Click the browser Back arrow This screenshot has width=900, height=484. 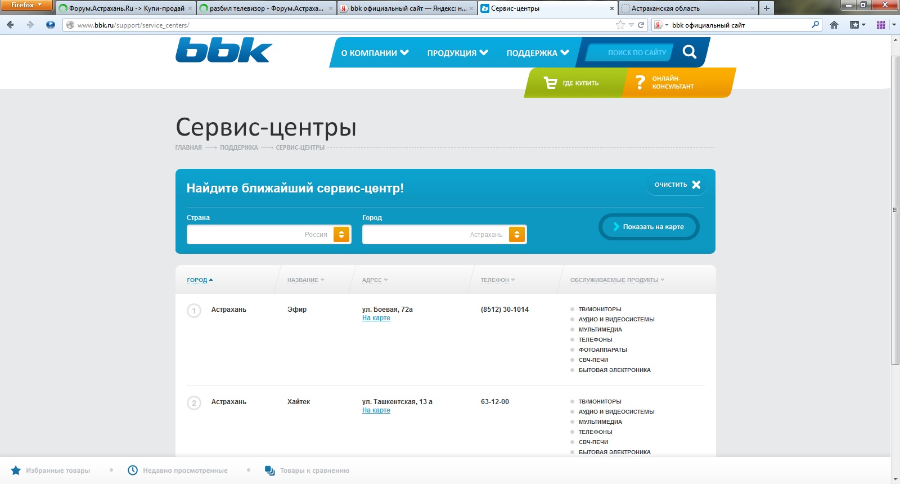(10, 25)
